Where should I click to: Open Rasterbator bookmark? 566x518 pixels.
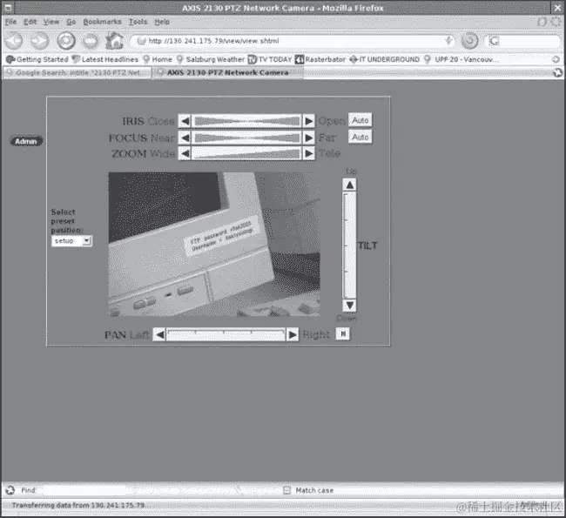320,59
